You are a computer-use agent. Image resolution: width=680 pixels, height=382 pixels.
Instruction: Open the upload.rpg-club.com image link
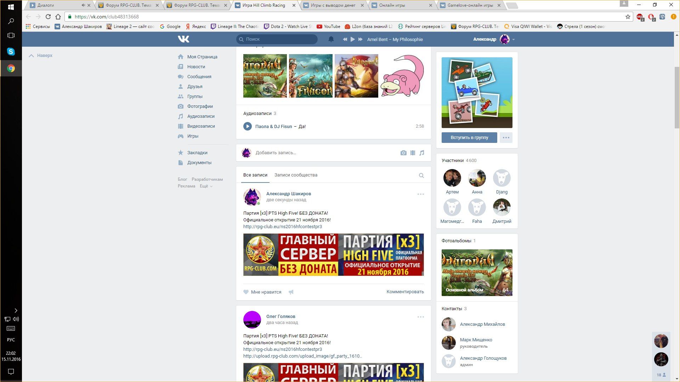[x=302, y=356]
